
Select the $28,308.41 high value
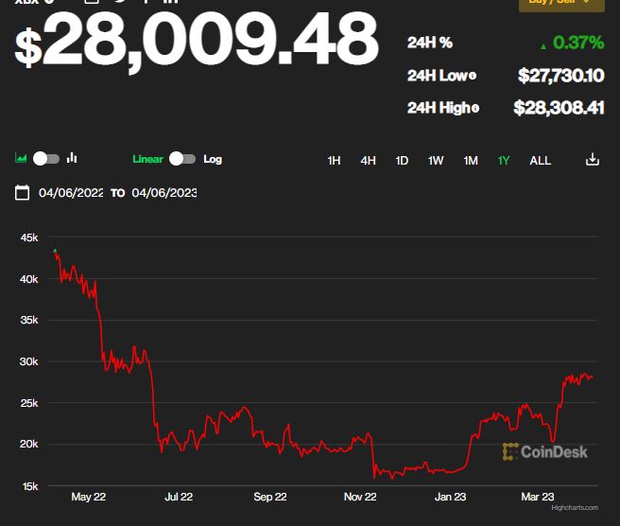[559, 108]
